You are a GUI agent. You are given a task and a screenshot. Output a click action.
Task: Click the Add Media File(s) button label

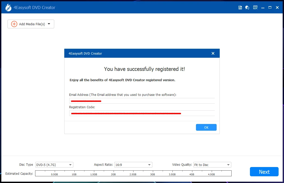[32, 24]
